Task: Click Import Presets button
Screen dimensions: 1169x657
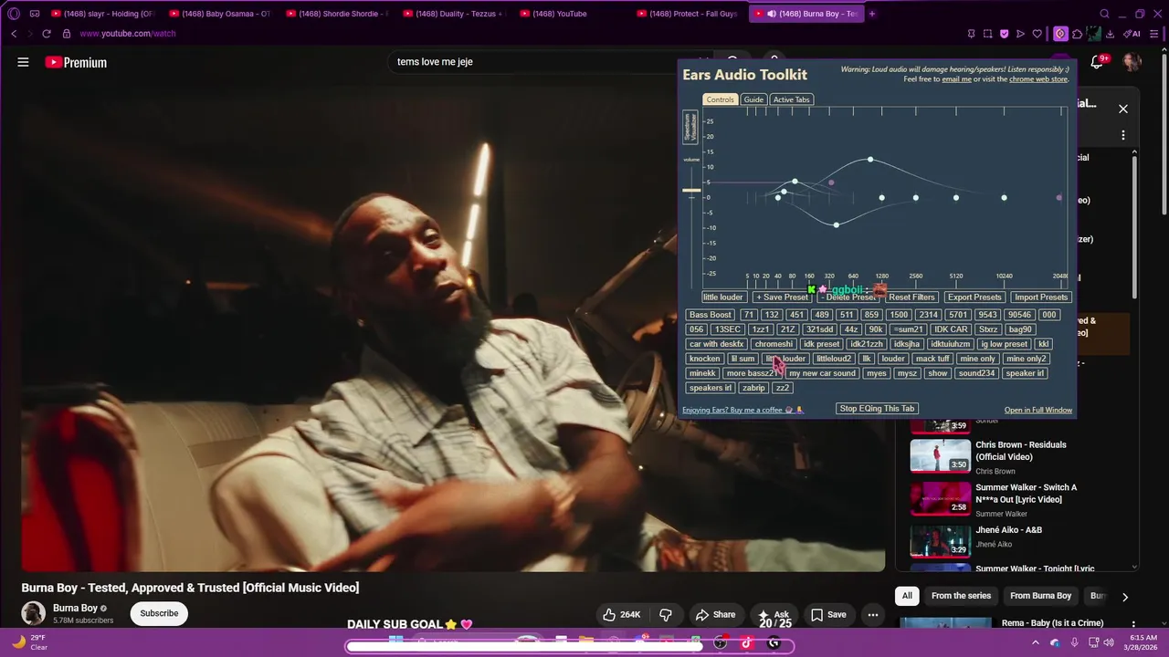Action: (x=1041, y=297)
